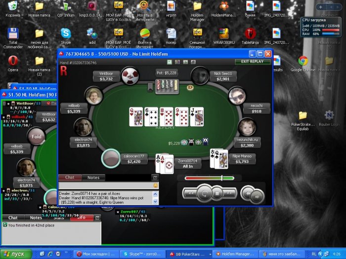Open the Корзина recycle bin icon
This screenshot has height=259, width=346.
tap(13, 9)
